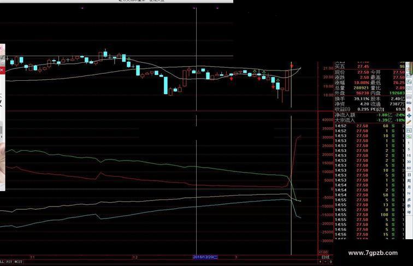Click the 0 reset button at bottom right
This screenshot has width=413, height=266.
(331, 262)
